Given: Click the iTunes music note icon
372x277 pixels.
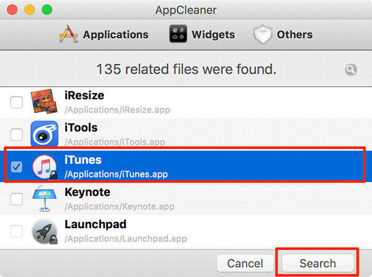Looking at the screenshot, I should click(45, 167).
